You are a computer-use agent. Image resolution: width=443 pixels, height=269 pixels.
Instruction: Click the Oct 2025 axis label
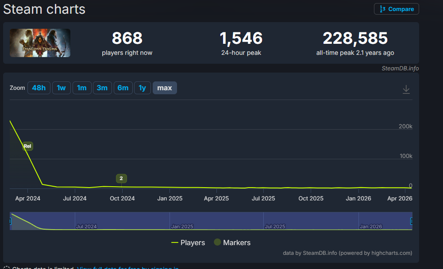(x=311, y=198)
